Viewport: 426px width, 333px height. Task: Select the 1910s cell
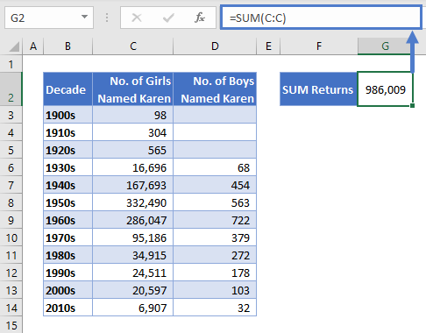(x=67, y=132)
